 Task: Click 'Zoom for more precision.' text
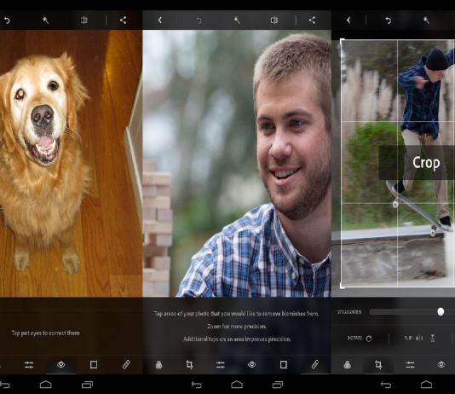(x=237, y=327)
